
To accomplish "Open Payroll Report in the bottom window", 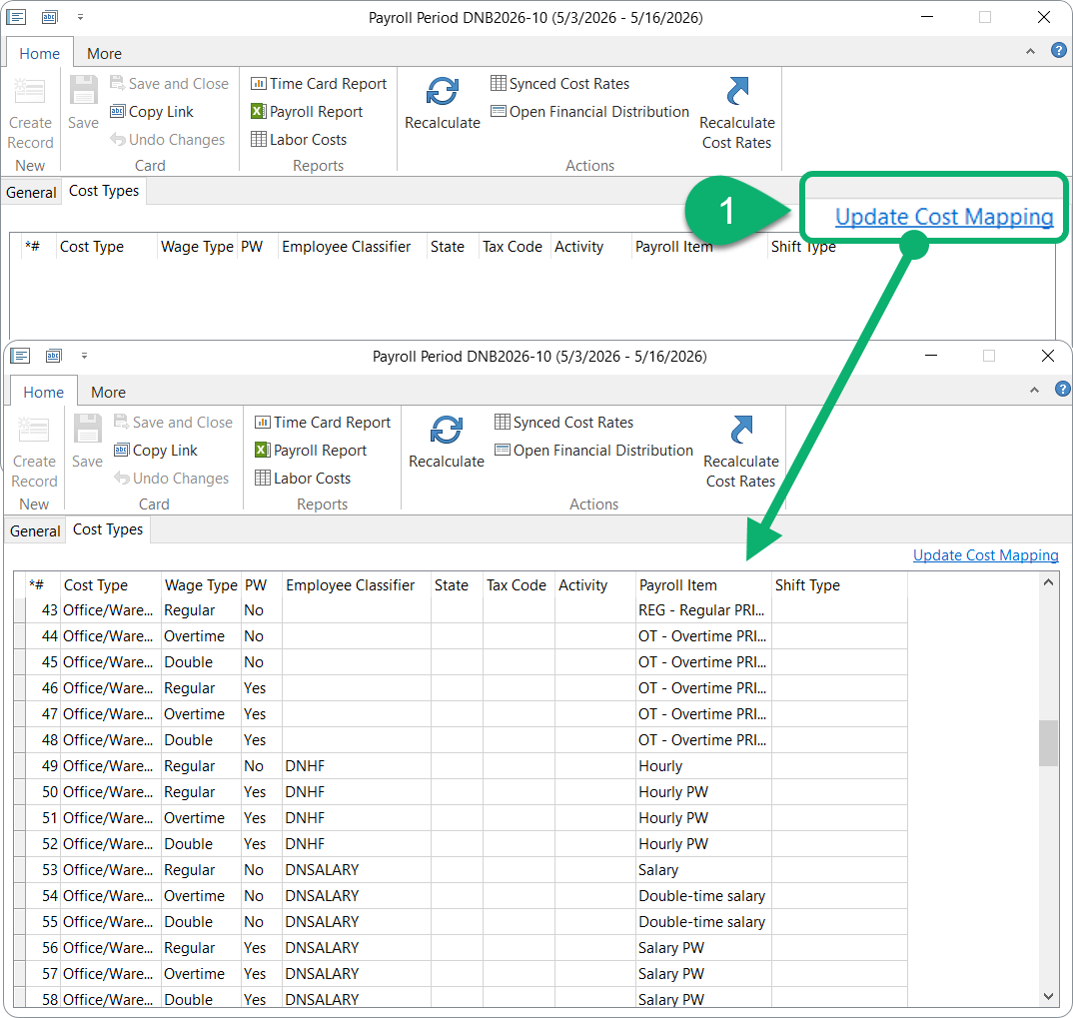I will point(311,451).
